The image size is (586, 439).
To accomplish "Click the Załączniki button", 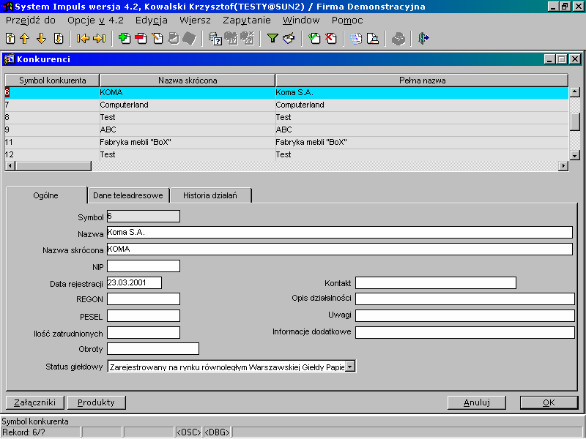I will [x=34, y=402].
